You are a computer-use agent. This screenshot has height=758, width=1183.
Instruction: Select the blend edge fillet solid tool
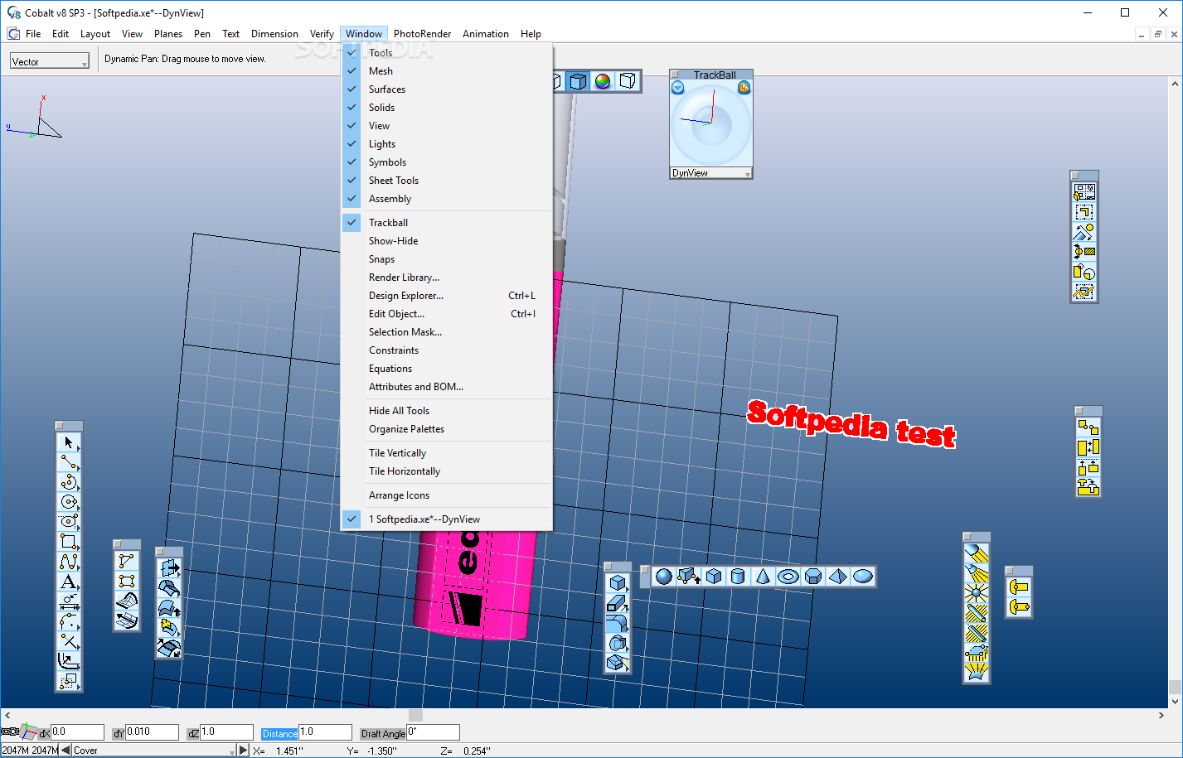pyautogui.click(x=618, y=623)
